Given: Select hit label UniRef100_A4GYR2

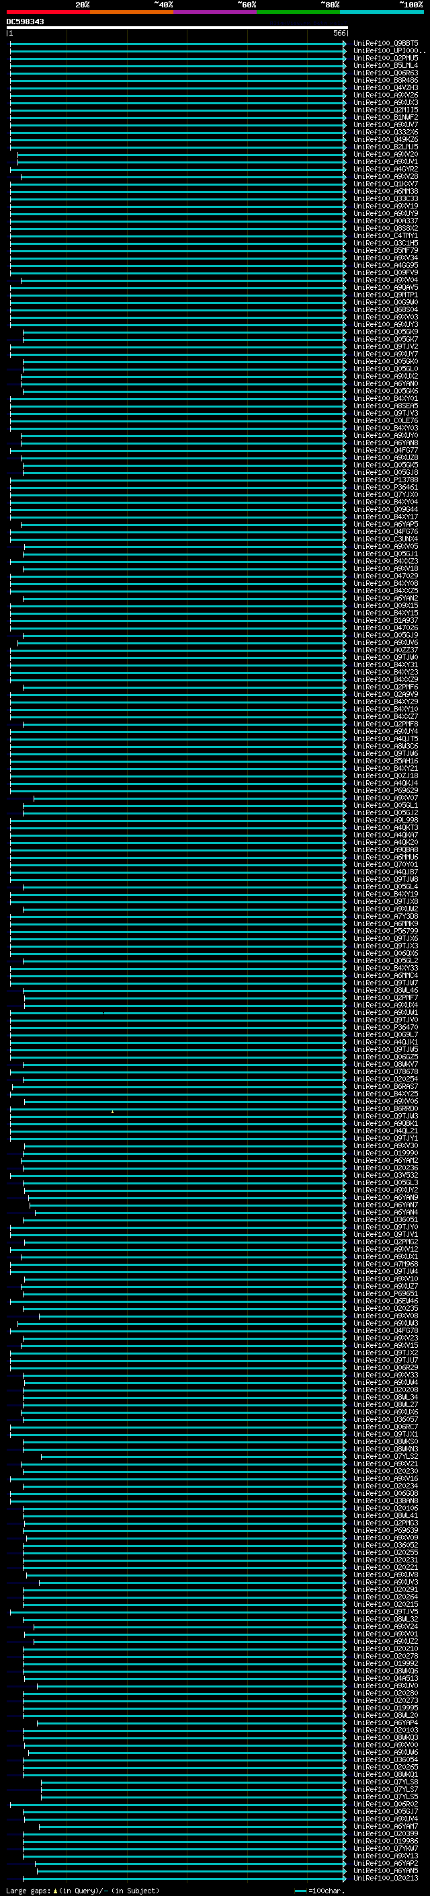Looking at the screenshot, I should click(386, 169).
